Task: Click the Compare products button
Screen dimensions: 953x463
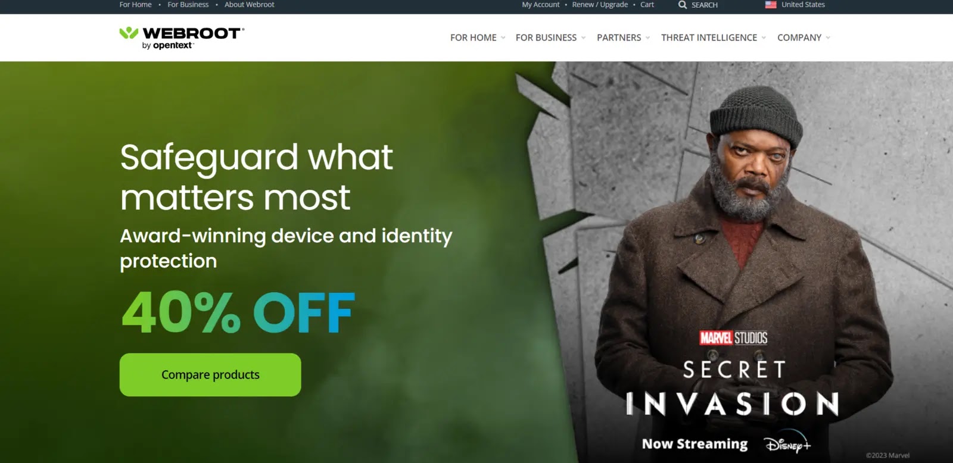Action: point(210,375)
